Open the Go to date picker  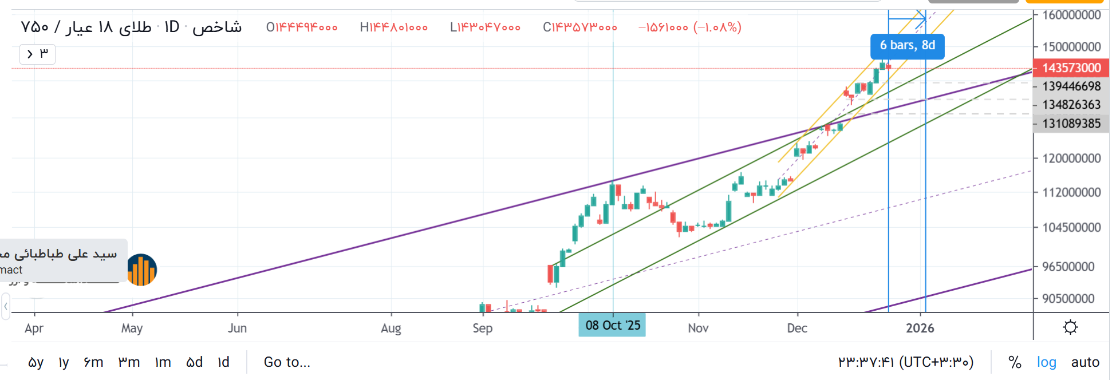[287, 362]
